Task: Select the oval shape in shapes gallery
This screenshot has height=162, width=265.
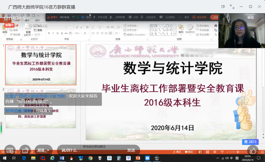Action: click(x=171, y=26)
